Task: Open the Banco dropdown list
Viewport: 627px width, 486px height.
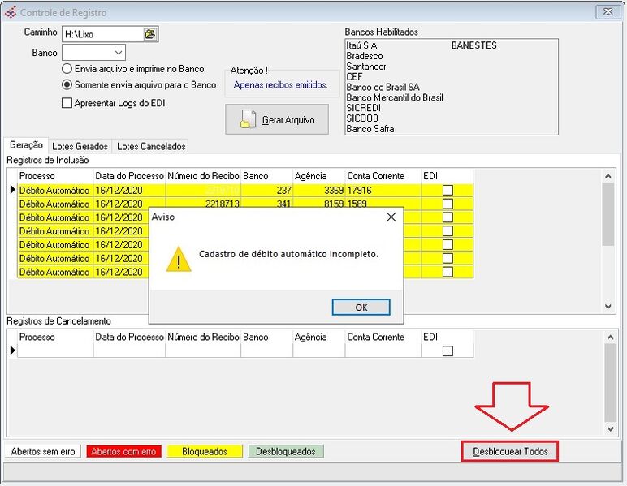Action: coord(118,53)
